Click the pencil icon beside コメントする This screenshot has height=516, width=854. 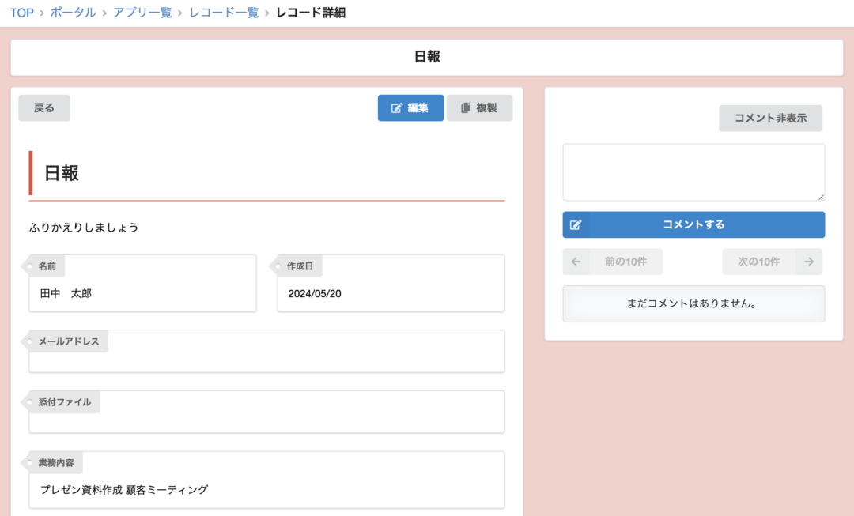coord(576,224)
